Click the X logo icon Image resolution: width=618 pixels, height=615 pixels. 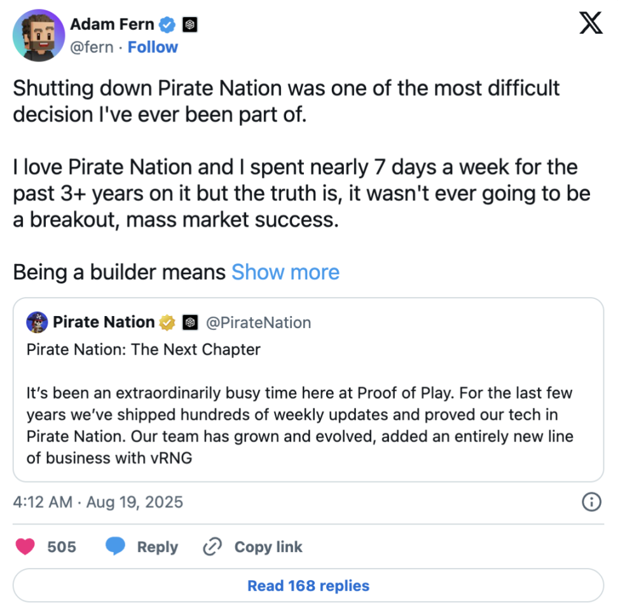tap(591, 24)
